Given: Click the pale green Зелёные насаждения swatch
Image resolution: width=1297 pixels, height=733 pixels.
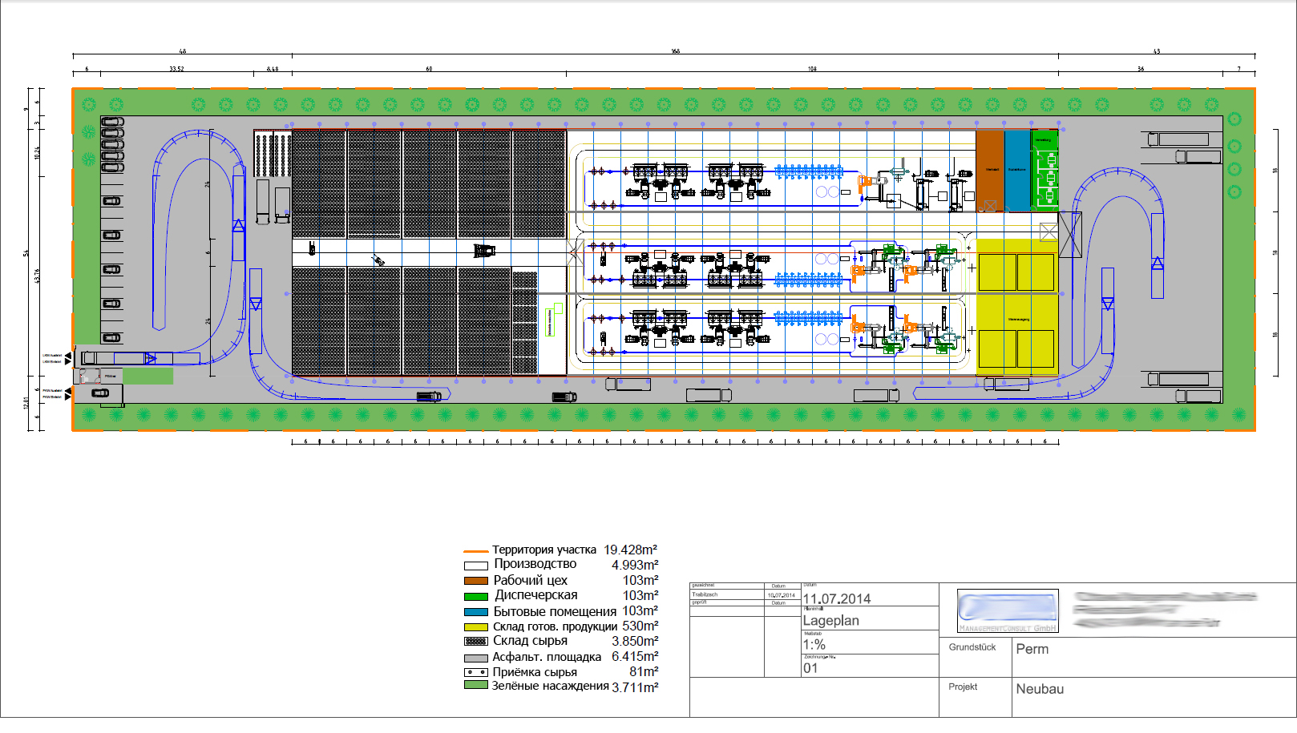Looking at the screenshot, I should [x=476, y=685].
